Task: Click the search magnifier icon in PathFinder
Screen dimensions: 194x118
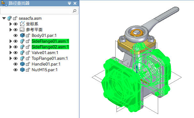Action: point(75,11)
